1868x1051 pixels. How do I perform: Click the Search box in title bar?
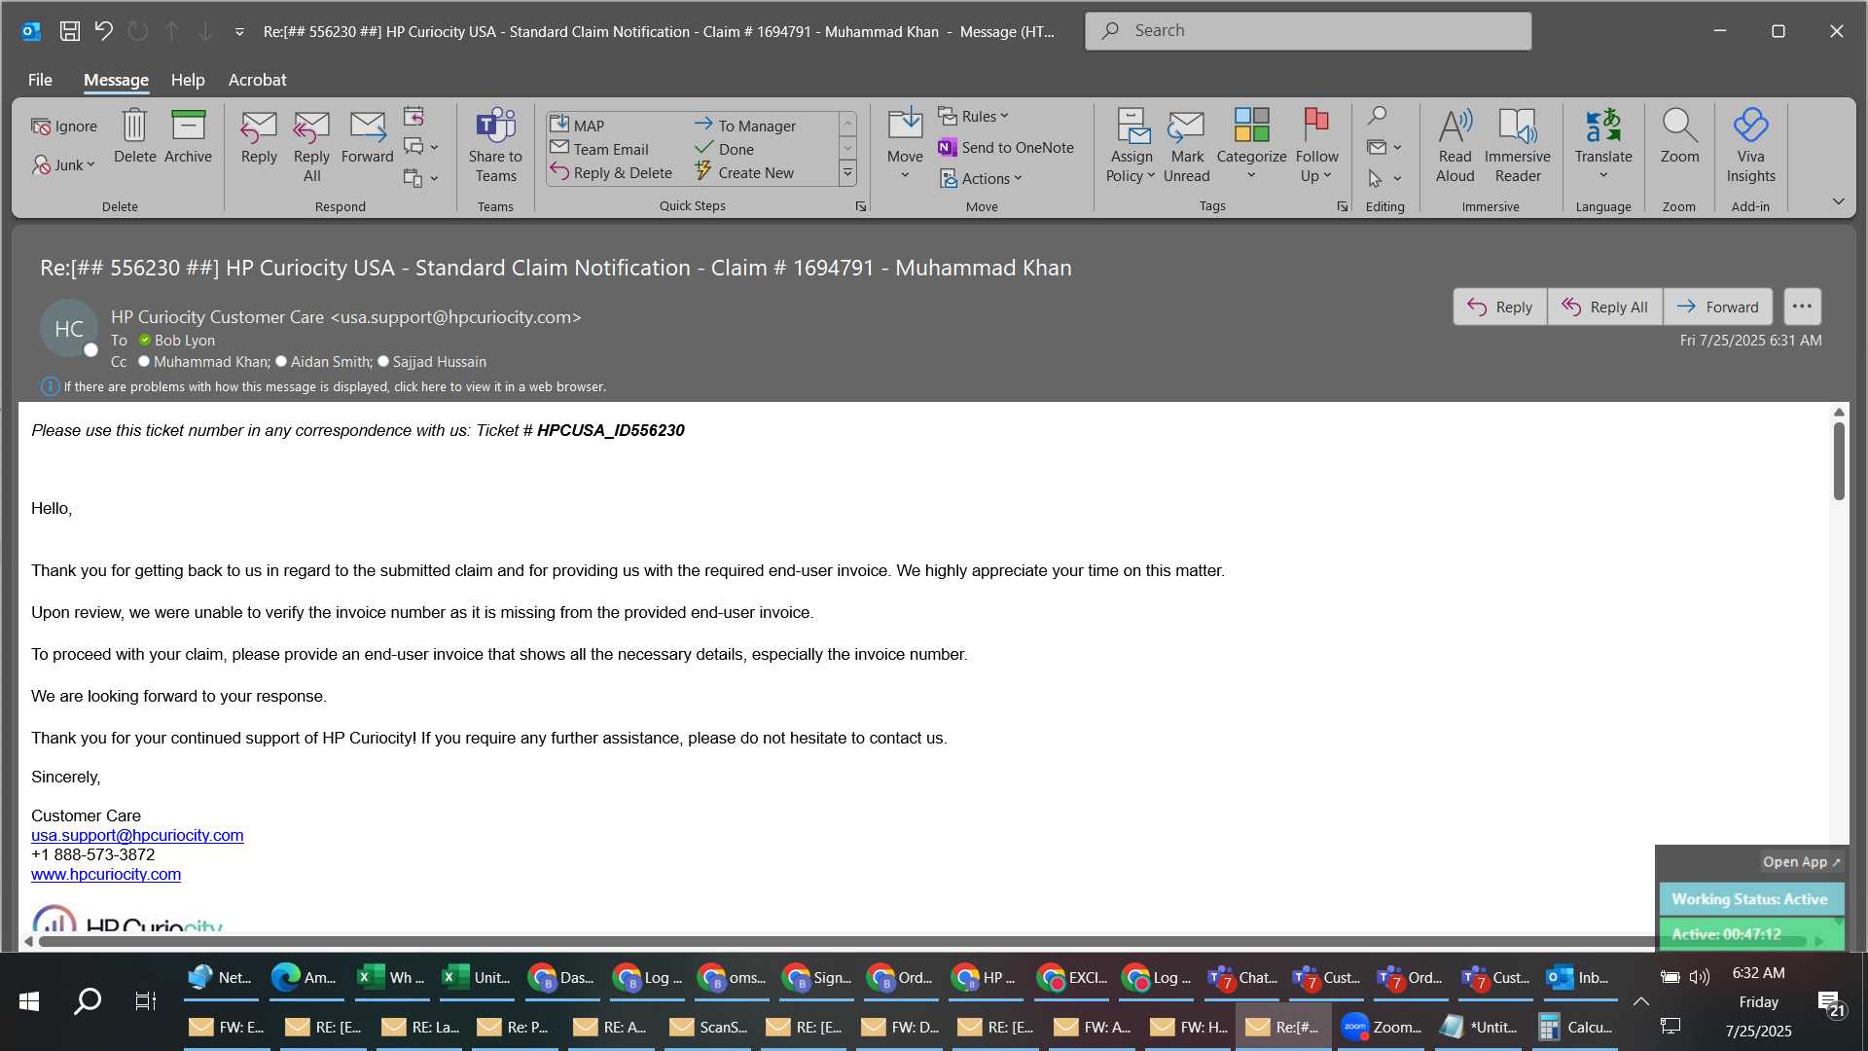click(x=1308, y=31)
